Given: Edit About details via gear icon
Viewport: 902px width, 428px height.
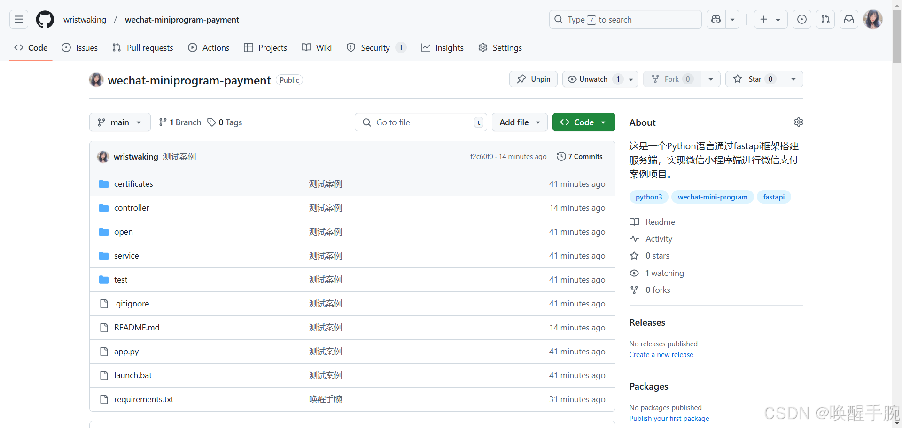Looking at the screenshot, I should coord(798,122).
